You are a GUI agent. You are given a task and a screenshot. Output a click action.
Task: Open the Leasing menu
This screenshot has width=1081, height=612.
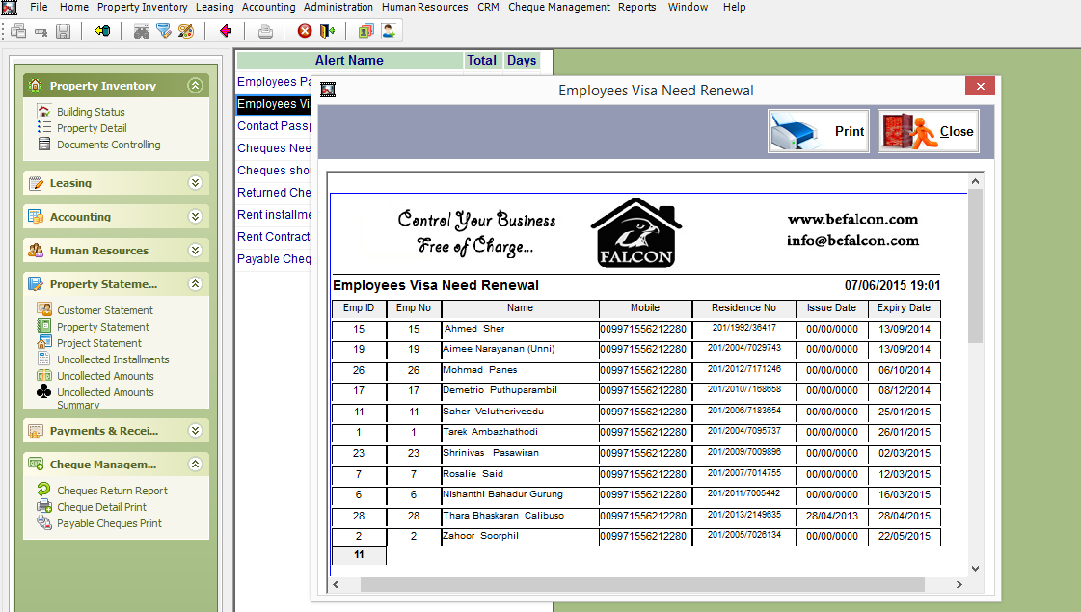214,7
